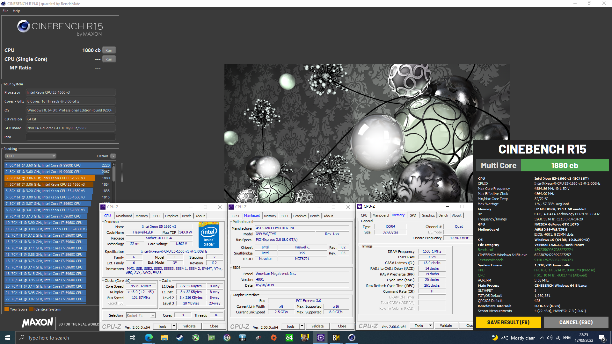Viewport: 612px width, 344px height.
Task: Switch to BenchMate via the BM taskbar icon
Action: 336,338
